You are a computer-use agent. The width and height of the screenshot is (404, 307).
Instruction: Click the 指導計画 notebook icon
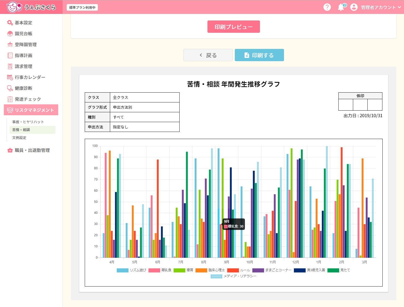pyautogui.click(x=10, y=55)
